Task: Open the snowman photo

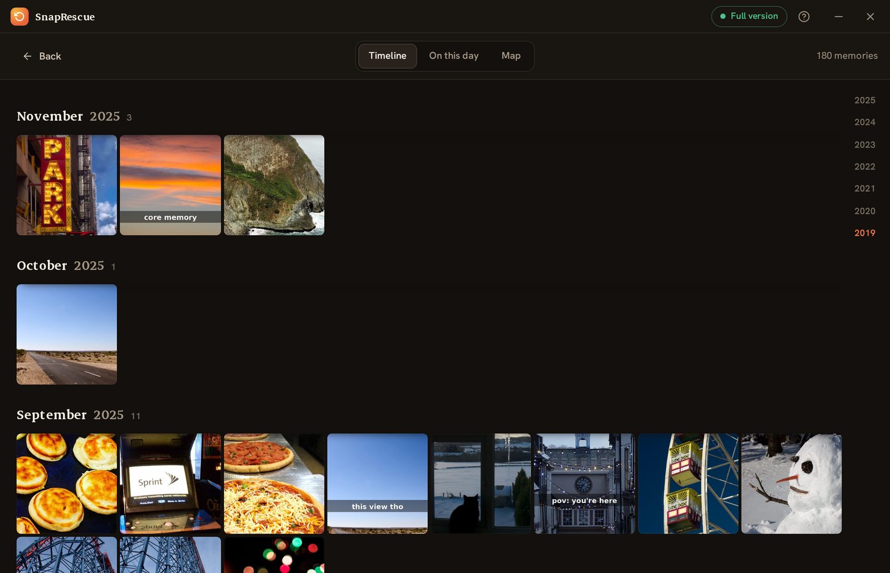Action: (x=792, y=484)
